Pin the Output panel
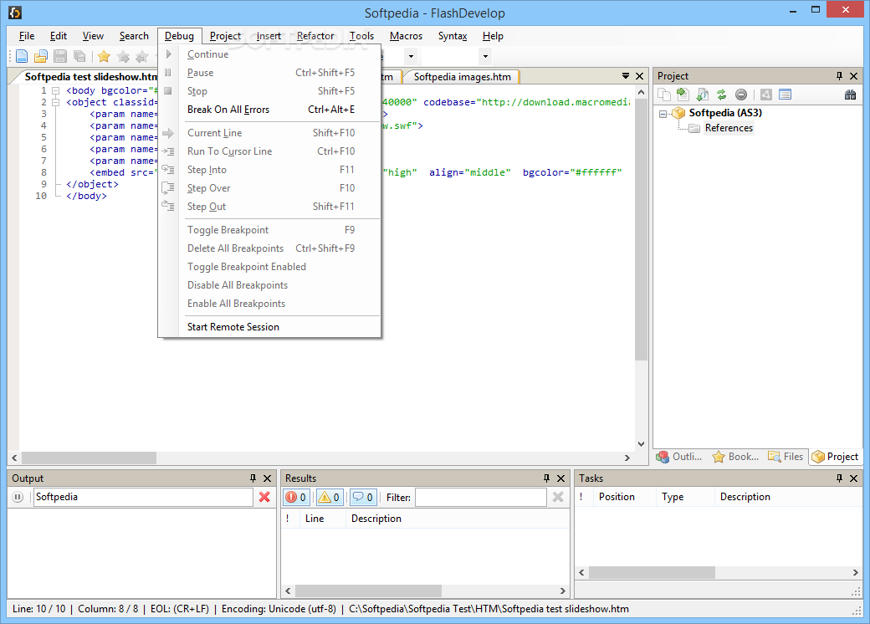870x624 pixels. point(253,478)
